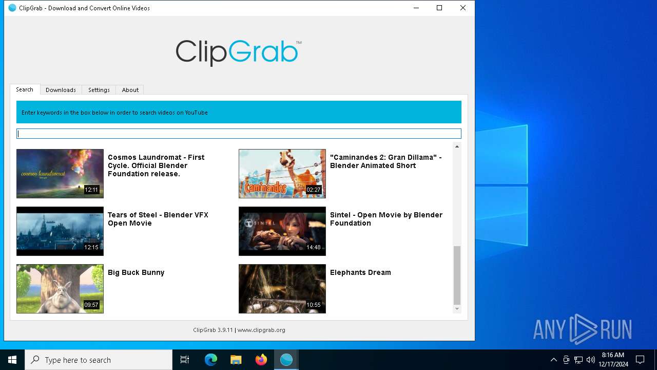Open Big Buck Bunny video thumbnail
Image resolution: width=657 pixels, height=370 pixels.
pos(60,289)
